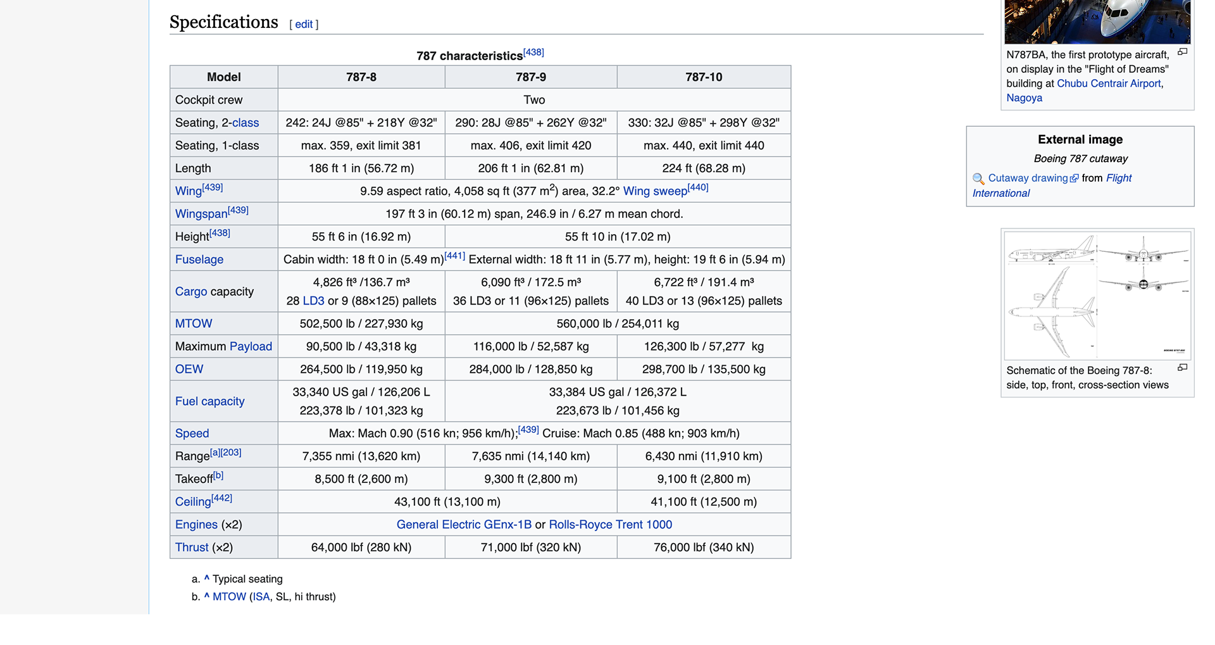Click the enlarge icon beside the Schematic caption
The width and height of the screenshot is (1215, 645).
click(x=1182, y=368)
